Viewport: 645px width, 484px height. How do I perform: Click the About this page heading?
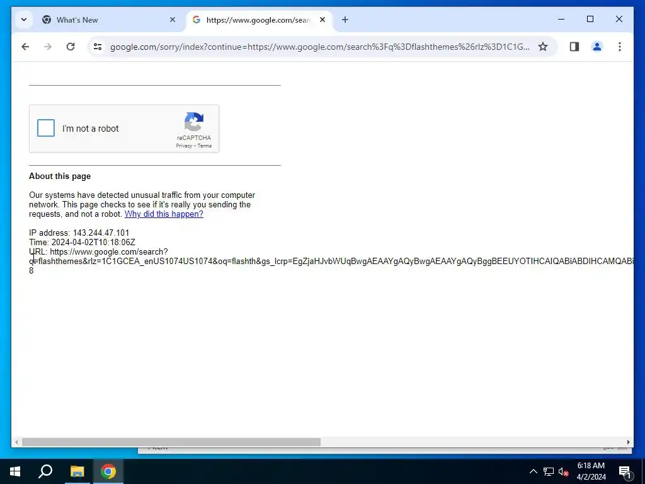(60, 176)
